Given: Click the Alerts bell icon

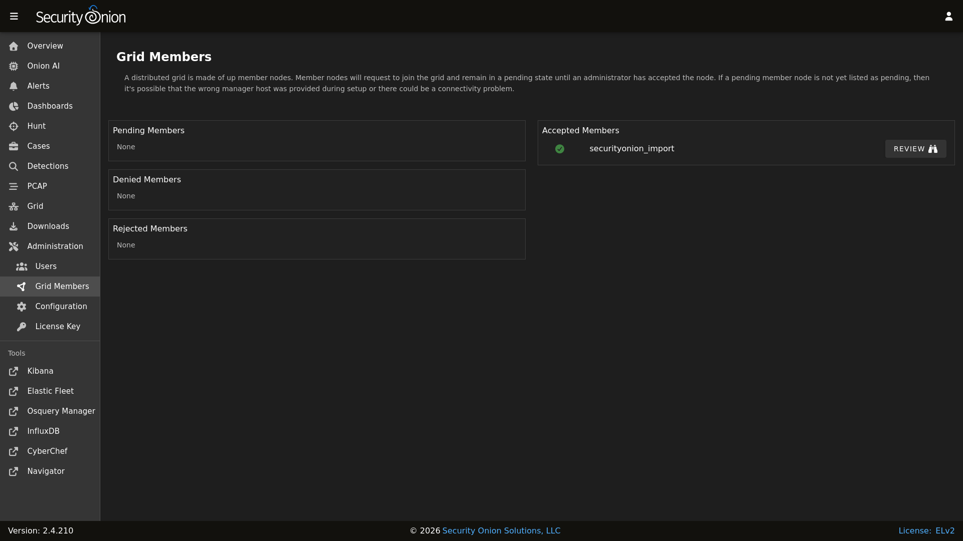Looking at the screenshot, I should pyautogui.click(x=14, y=86).
